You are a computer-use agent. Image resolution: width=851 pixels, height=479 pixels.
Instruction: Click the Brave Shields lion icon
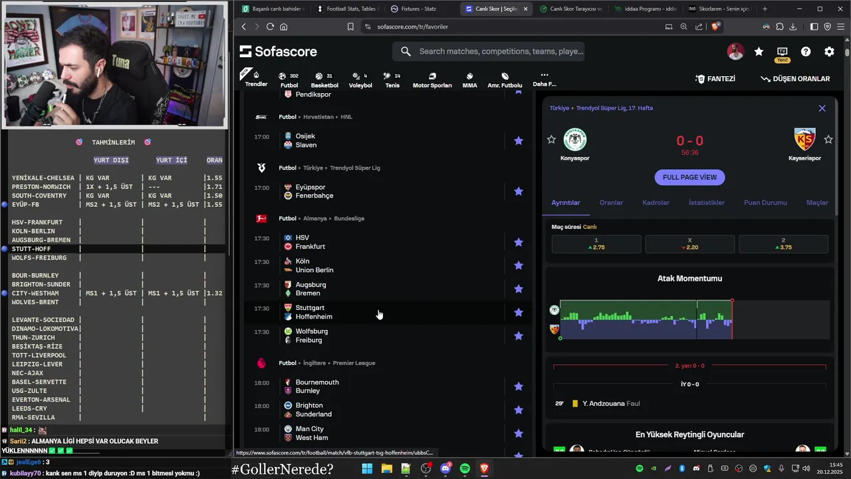pos(715,27)
